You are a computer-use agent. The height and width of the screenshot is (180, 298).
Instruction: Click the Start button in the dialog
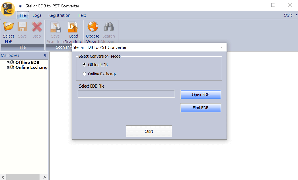tap(149, 131)
